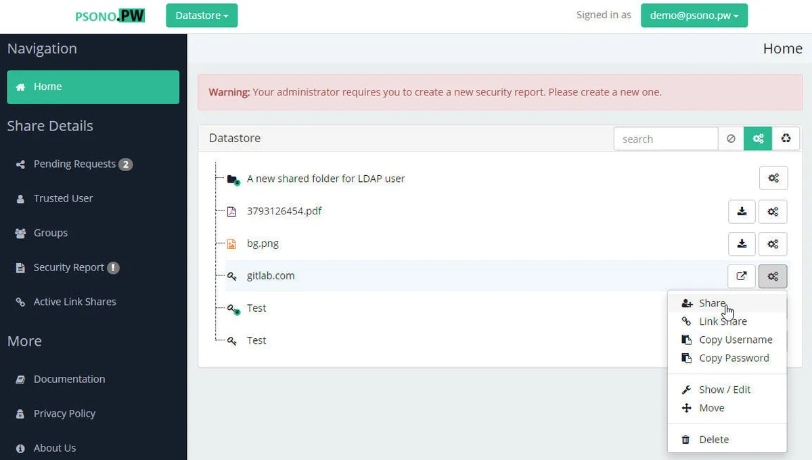
Task: Click the shared folder icon
Action: click(x=233, y=179)
